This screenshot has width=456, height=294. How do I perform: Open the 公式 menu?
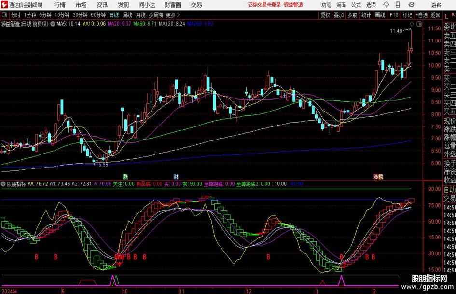356,5
